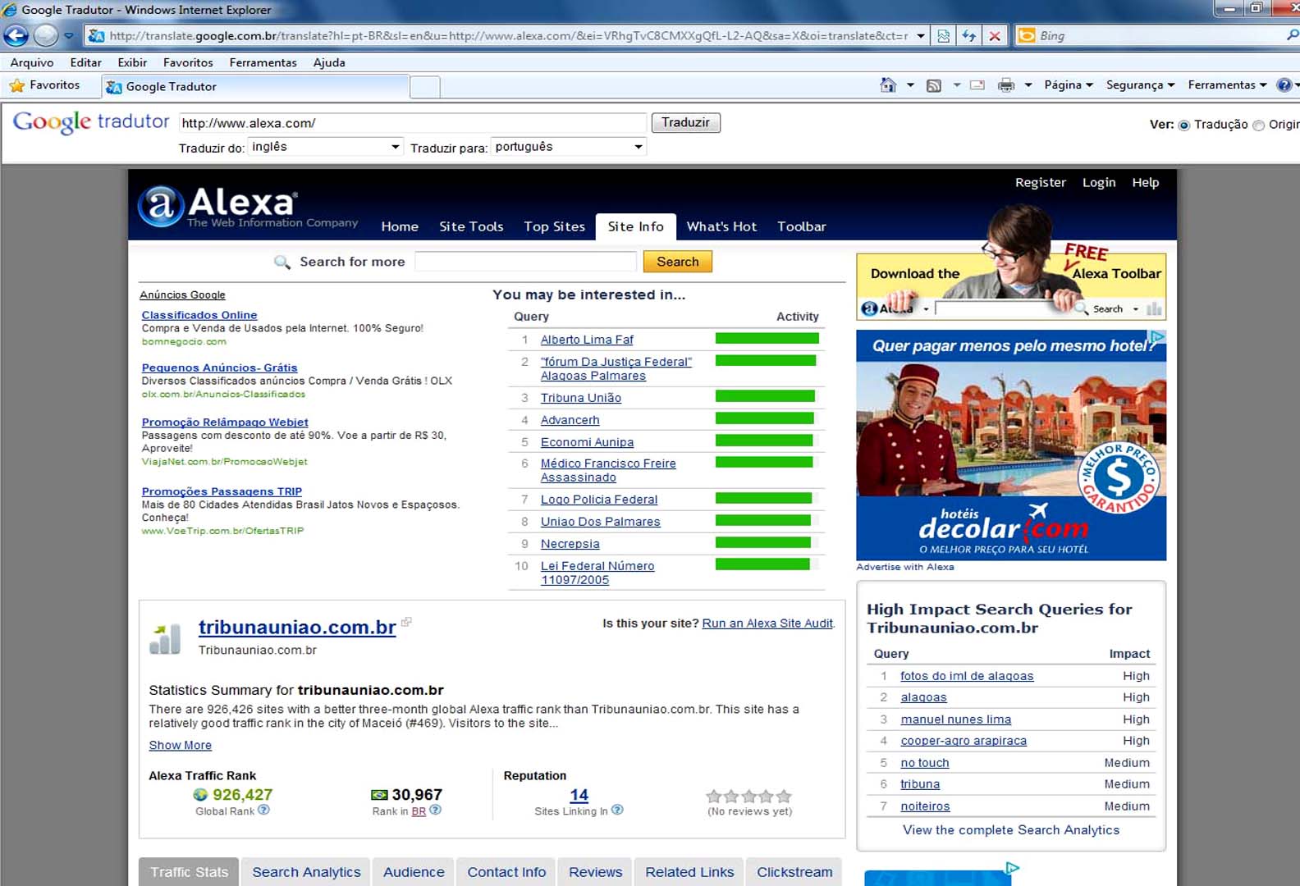Select the Original view radio button

pyautogui.click(x=1258, y=126)
